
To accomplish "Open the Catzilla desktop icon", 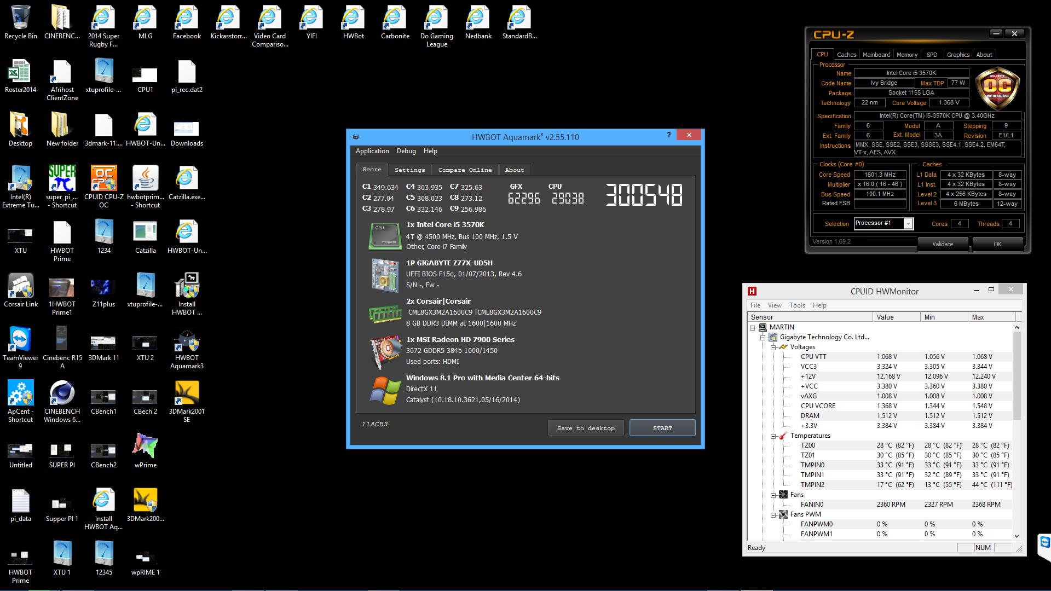I will [145, 236].
